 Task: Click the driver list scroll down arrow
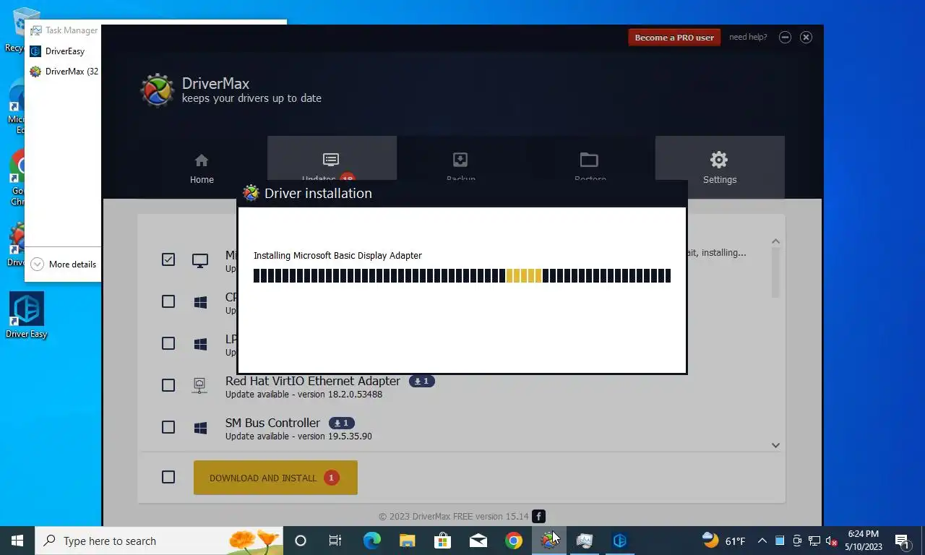coord(775,445)
